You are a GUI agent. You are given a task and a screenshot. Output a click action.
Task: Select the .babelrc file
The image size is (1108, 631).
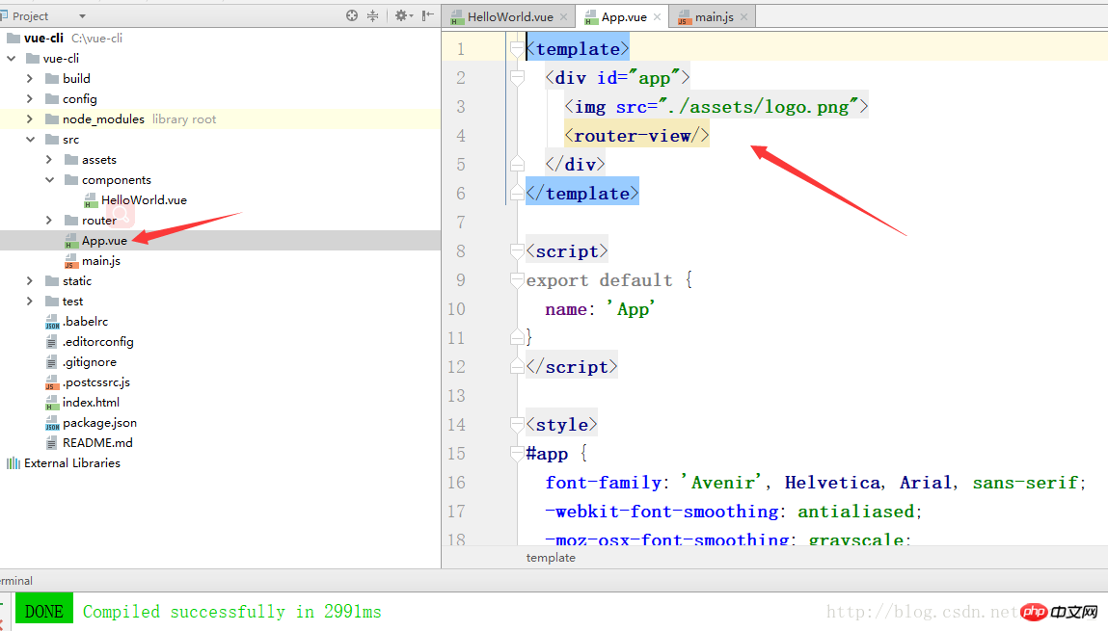86,322
